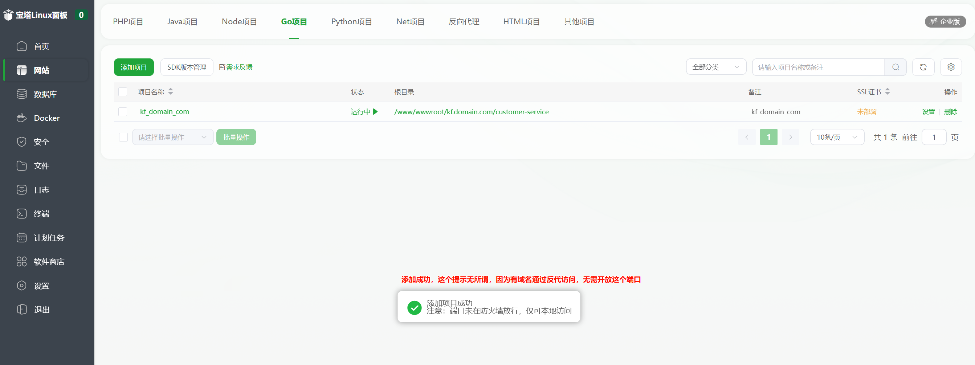Toggle the running status of kf_domain_com

coord(364,112)
